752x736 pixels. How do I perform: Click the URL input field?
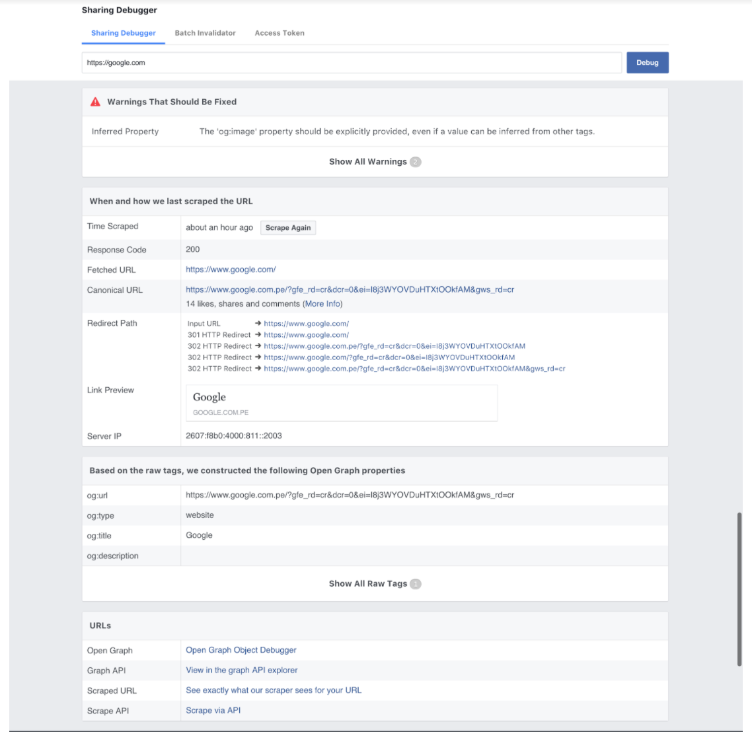point(352,63)
